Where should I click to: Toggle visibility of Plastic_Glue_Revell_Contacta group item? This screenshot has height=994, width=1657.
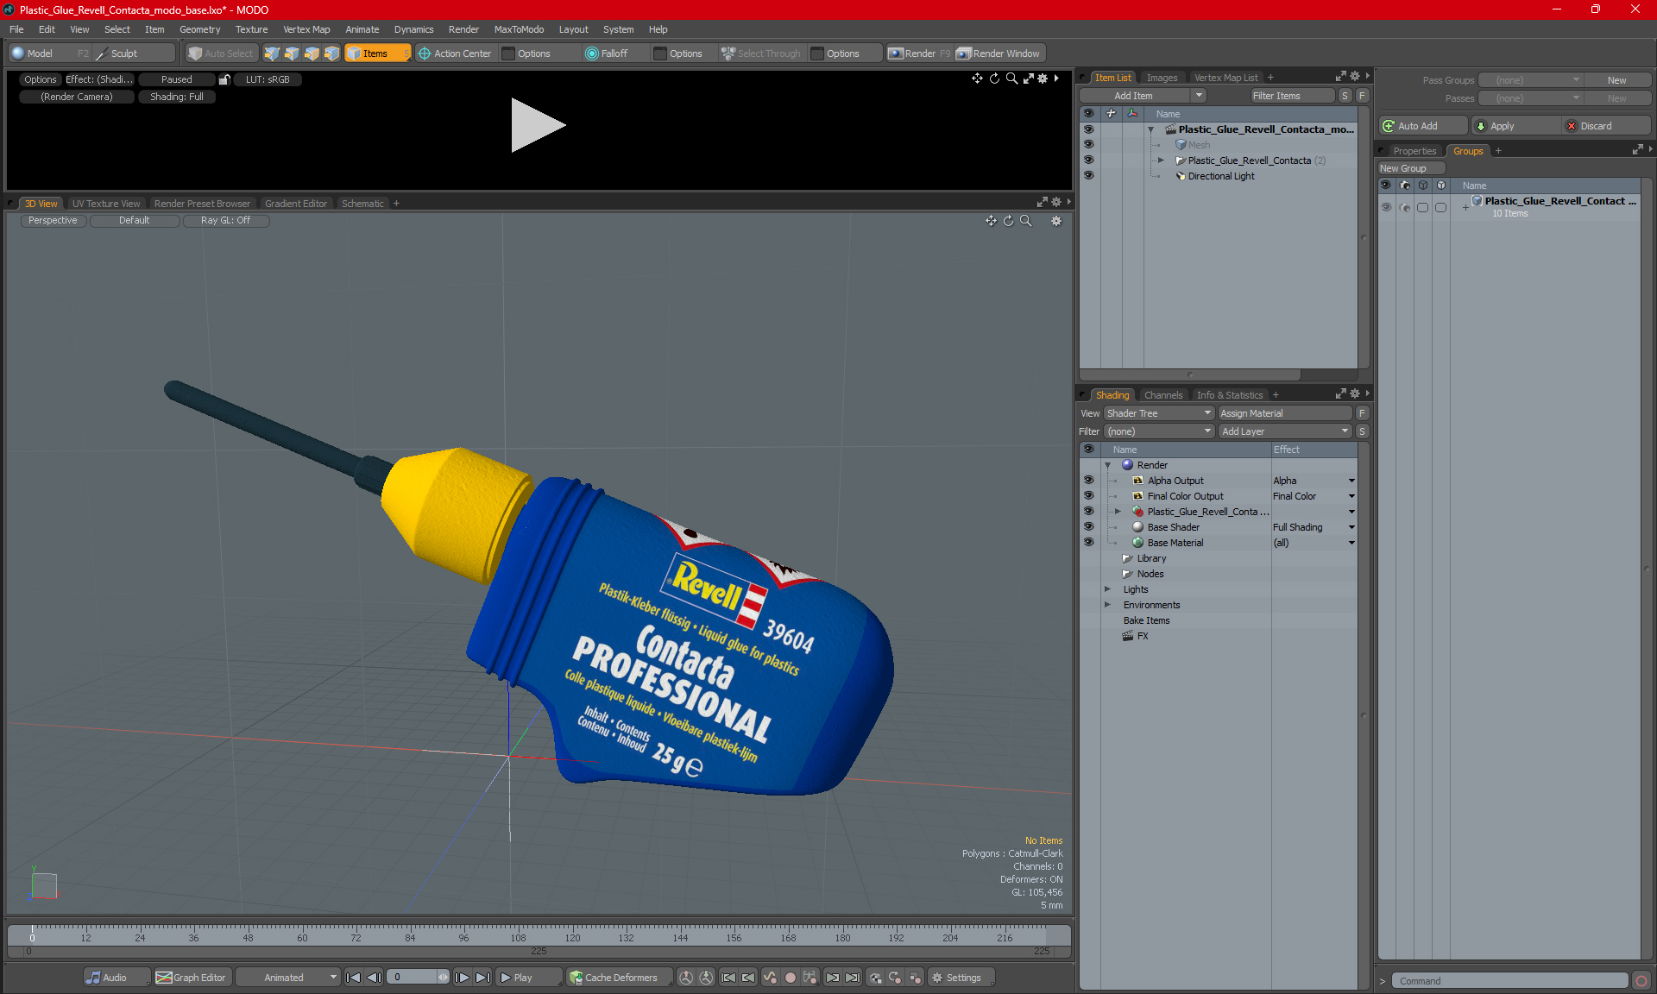pos(1088,160)
